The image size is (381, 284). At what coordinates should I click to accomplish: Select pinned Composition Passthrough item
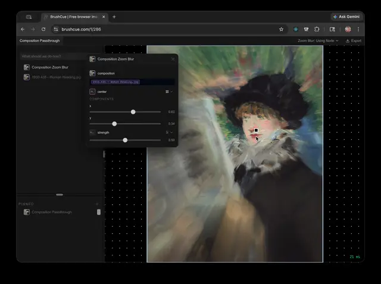[x=52, y=212]
